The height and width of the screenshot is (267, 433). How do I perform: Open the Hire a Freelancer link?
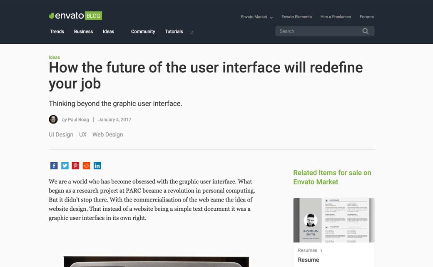tap(336, 17)
